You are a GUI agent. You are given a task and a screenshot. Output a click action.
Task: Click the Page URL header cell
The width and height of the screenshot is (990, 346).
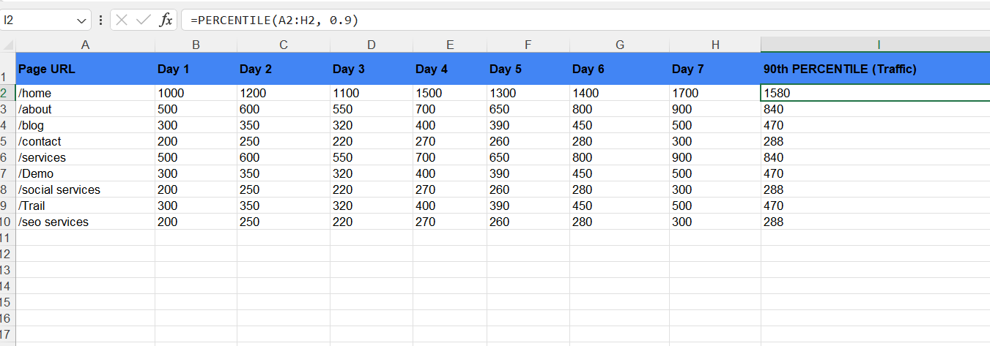[85, 69]
